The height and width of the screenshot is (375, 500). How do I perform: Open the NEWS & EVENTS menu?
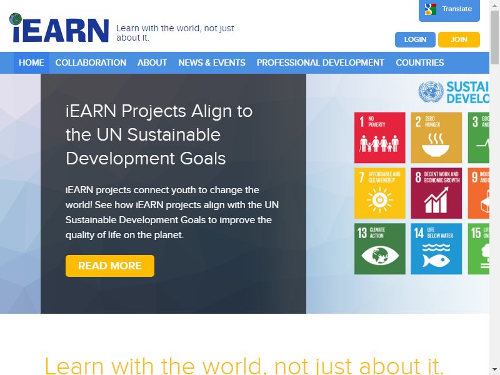click(x=212, y=63)
